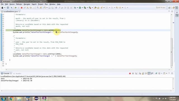Open File Explorer from the taskbar

coord(19,98)
